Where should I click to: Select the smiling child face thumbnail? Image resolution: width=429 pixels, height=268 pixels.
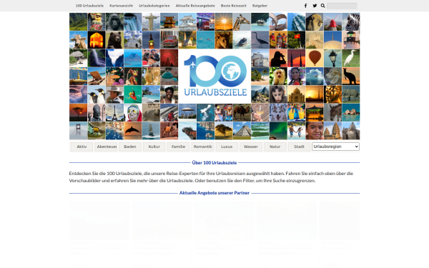coord(315,131)
